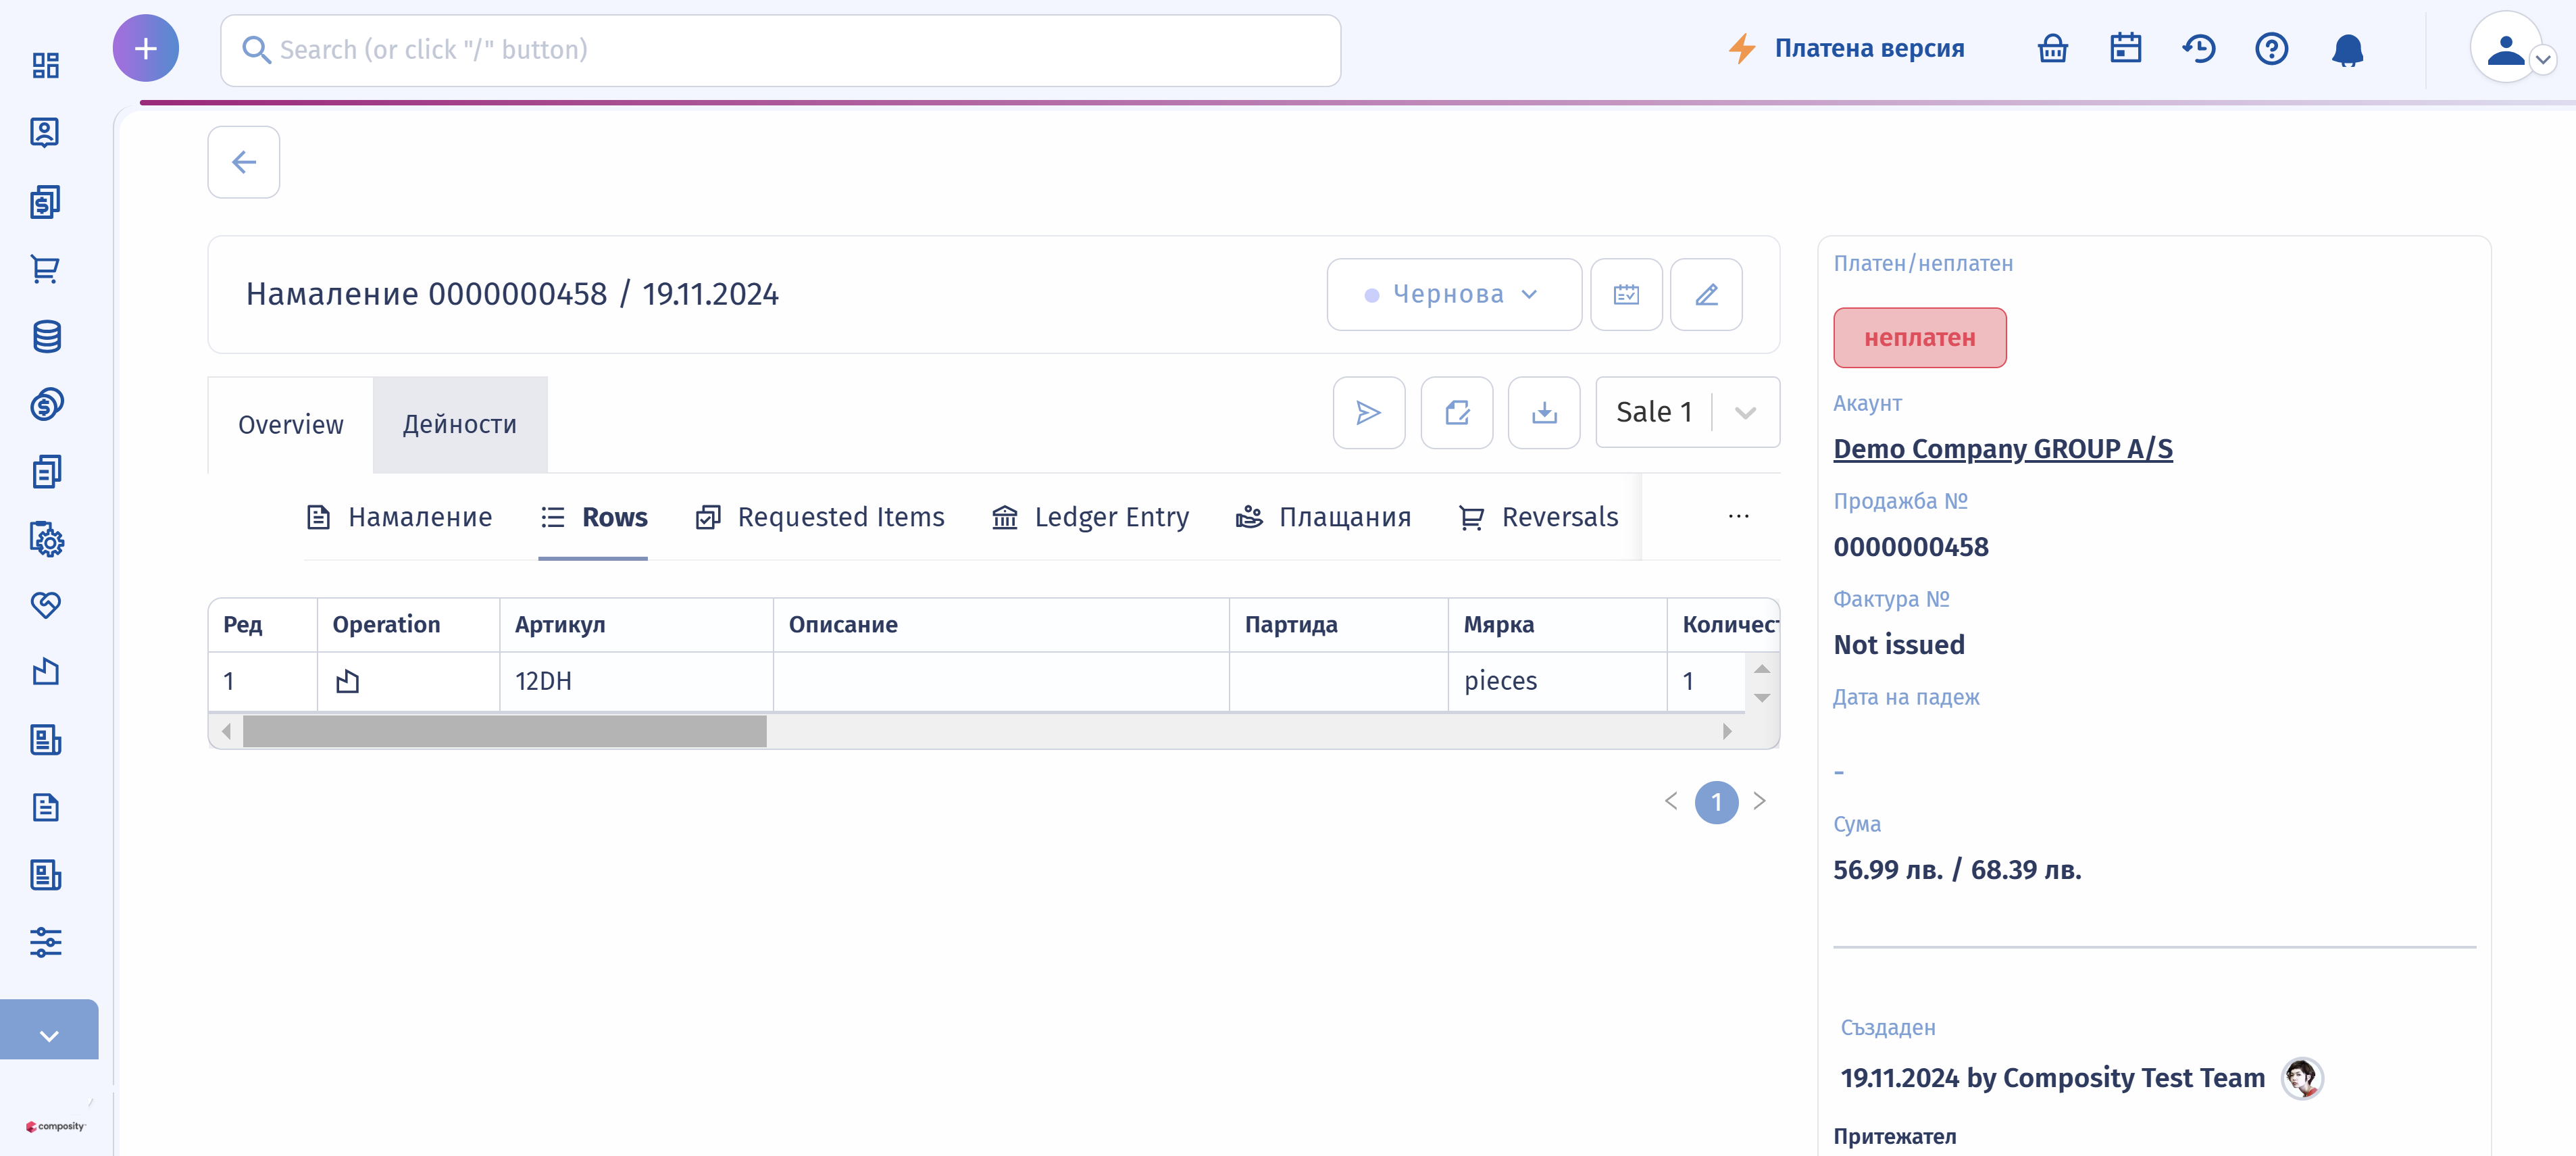
Task: Click the Платена версия upgrade link
Action: pyautogui.click(x=1846, y=48)
